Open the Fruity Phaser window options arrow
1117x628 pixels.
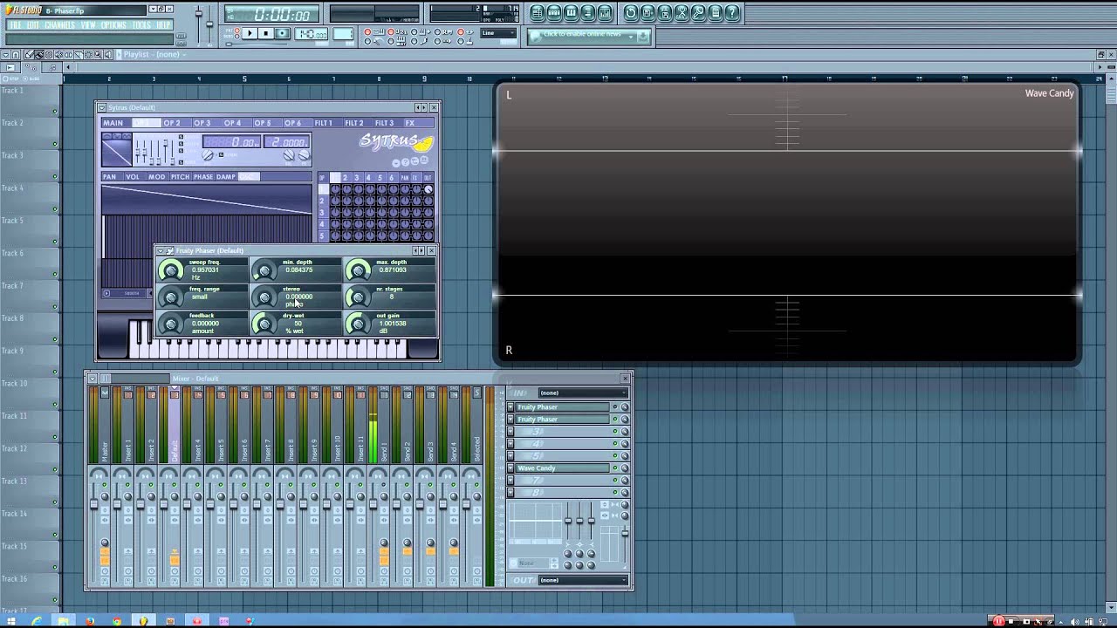click(x=161, y=251)
